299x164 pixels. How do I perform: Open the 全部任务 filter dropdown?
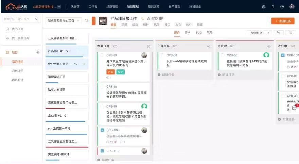[x=259, y=33]
